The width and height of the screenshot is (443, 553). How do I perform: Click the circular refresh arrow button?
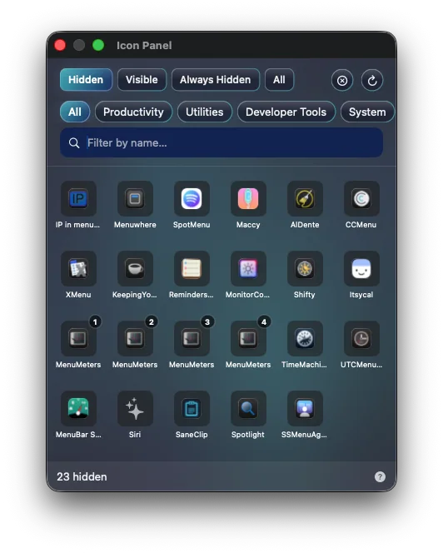pos(372,81)
